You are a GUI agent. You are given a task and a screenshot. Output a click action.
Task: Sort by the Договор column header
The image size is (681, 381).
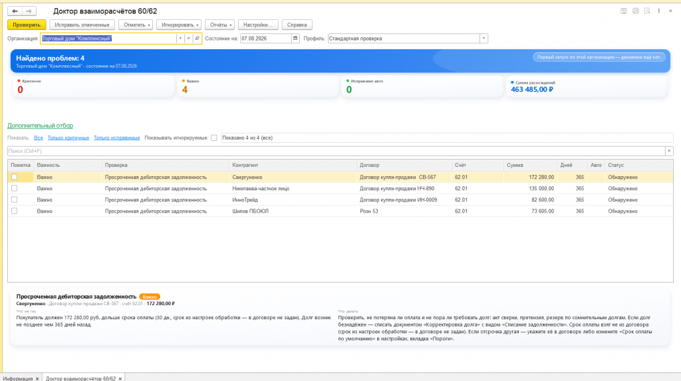pos(404,165)
